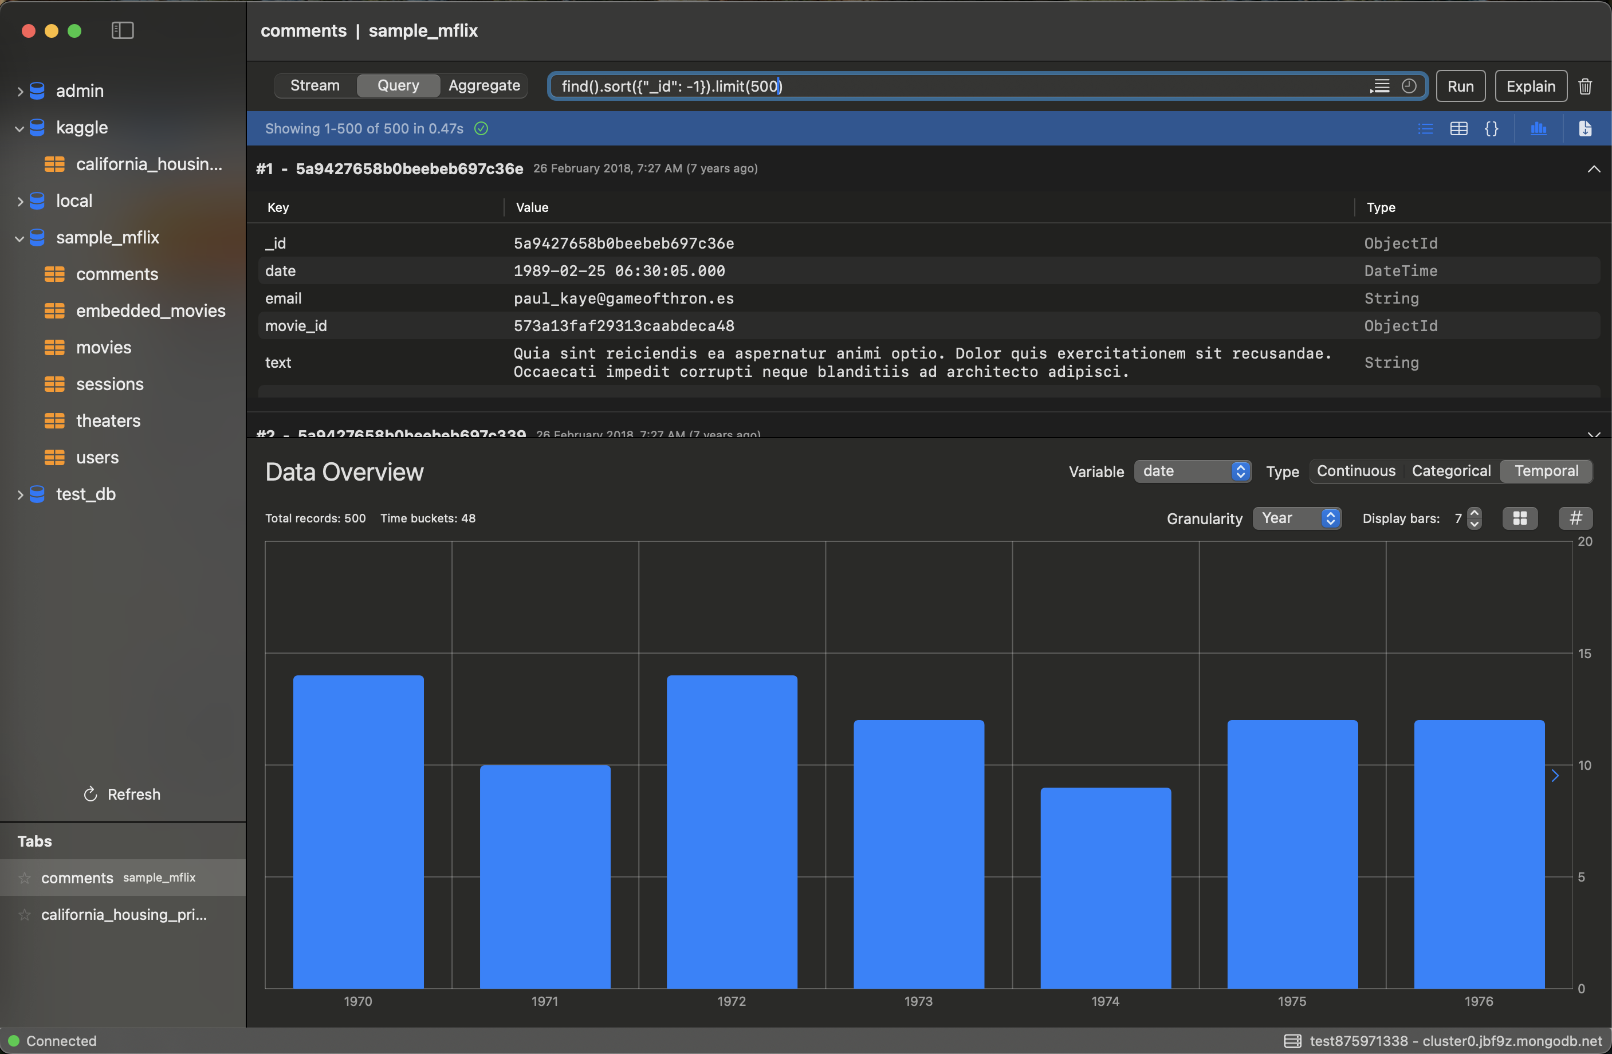Open the embedded_movies collection
Viewport: 1612px width, 1054px height.
tap(150, 311)
